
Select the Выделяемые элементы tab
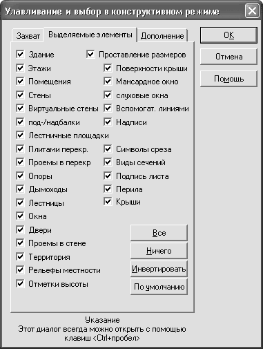[x=90, y=35]
